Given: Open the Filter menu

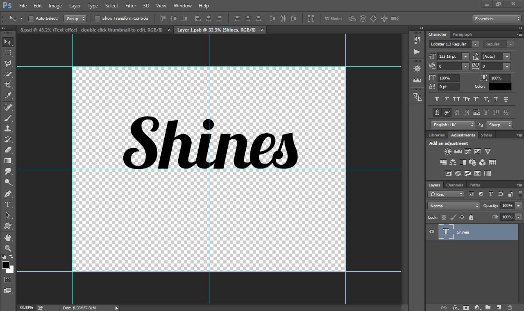Looking at the screenshot, I should 130,5.
